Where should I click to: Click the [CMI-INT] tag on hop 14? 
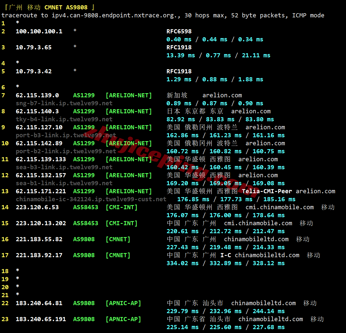tap(122, 207)
